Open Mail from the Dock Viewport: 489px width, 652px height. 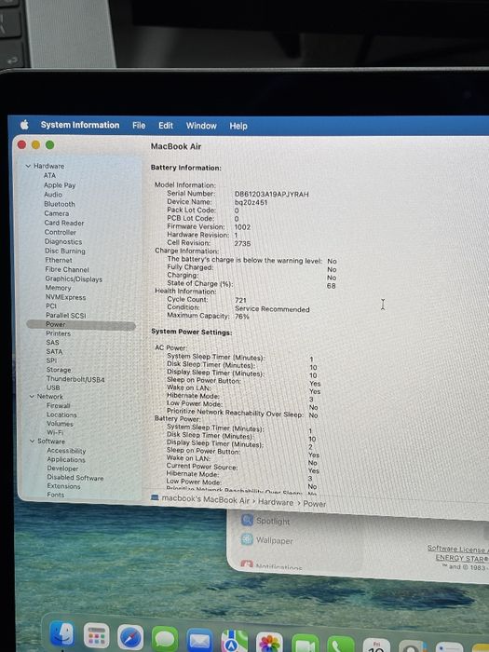pyautogui.click(x=199, y=640)
